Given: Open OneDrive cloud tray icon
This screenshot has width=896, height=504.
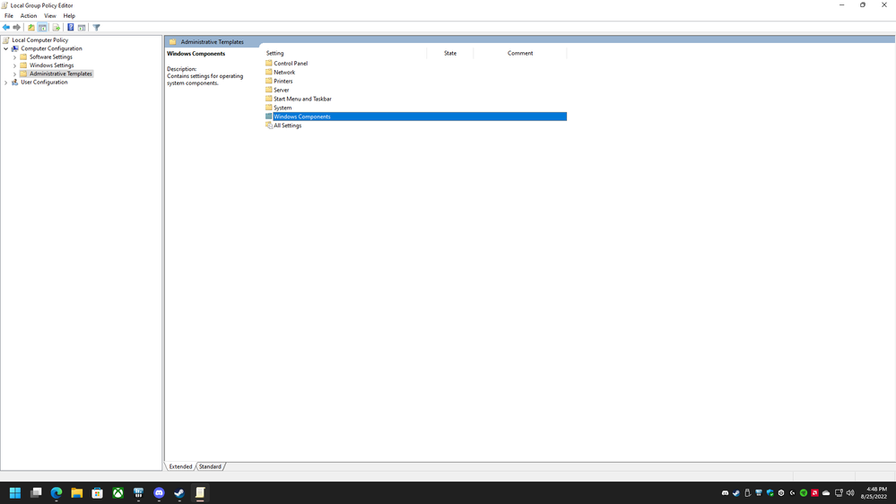Looking at the screenshot, I should (826, 493).
